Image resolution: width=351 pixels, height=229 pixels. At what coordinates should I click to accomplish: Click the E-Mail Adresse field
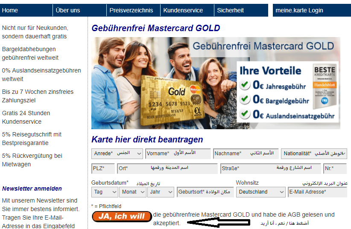click(x=317, y=192)
